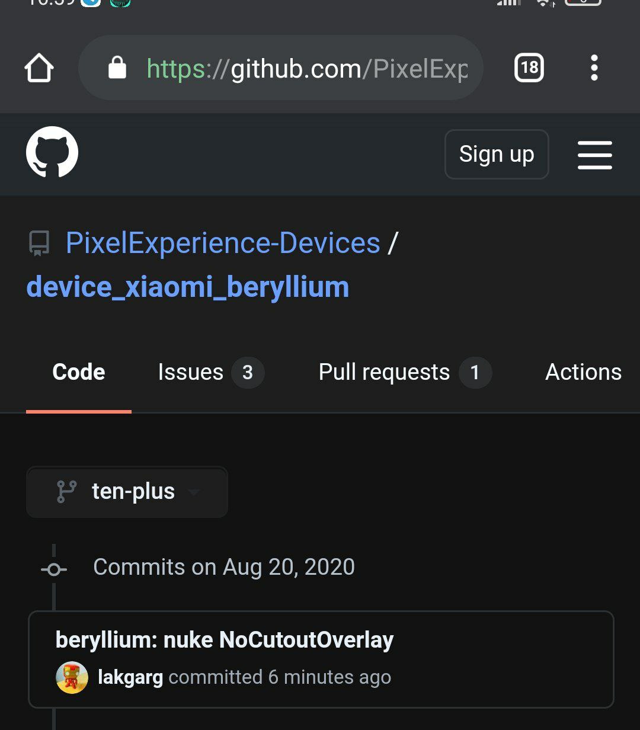Click the repository book icon
The height and width of the screenshot is (730, 640).
(40, 244)
